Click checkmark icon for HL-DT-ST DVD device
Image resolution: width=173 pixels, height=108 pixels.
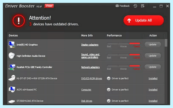pos(109,78)
